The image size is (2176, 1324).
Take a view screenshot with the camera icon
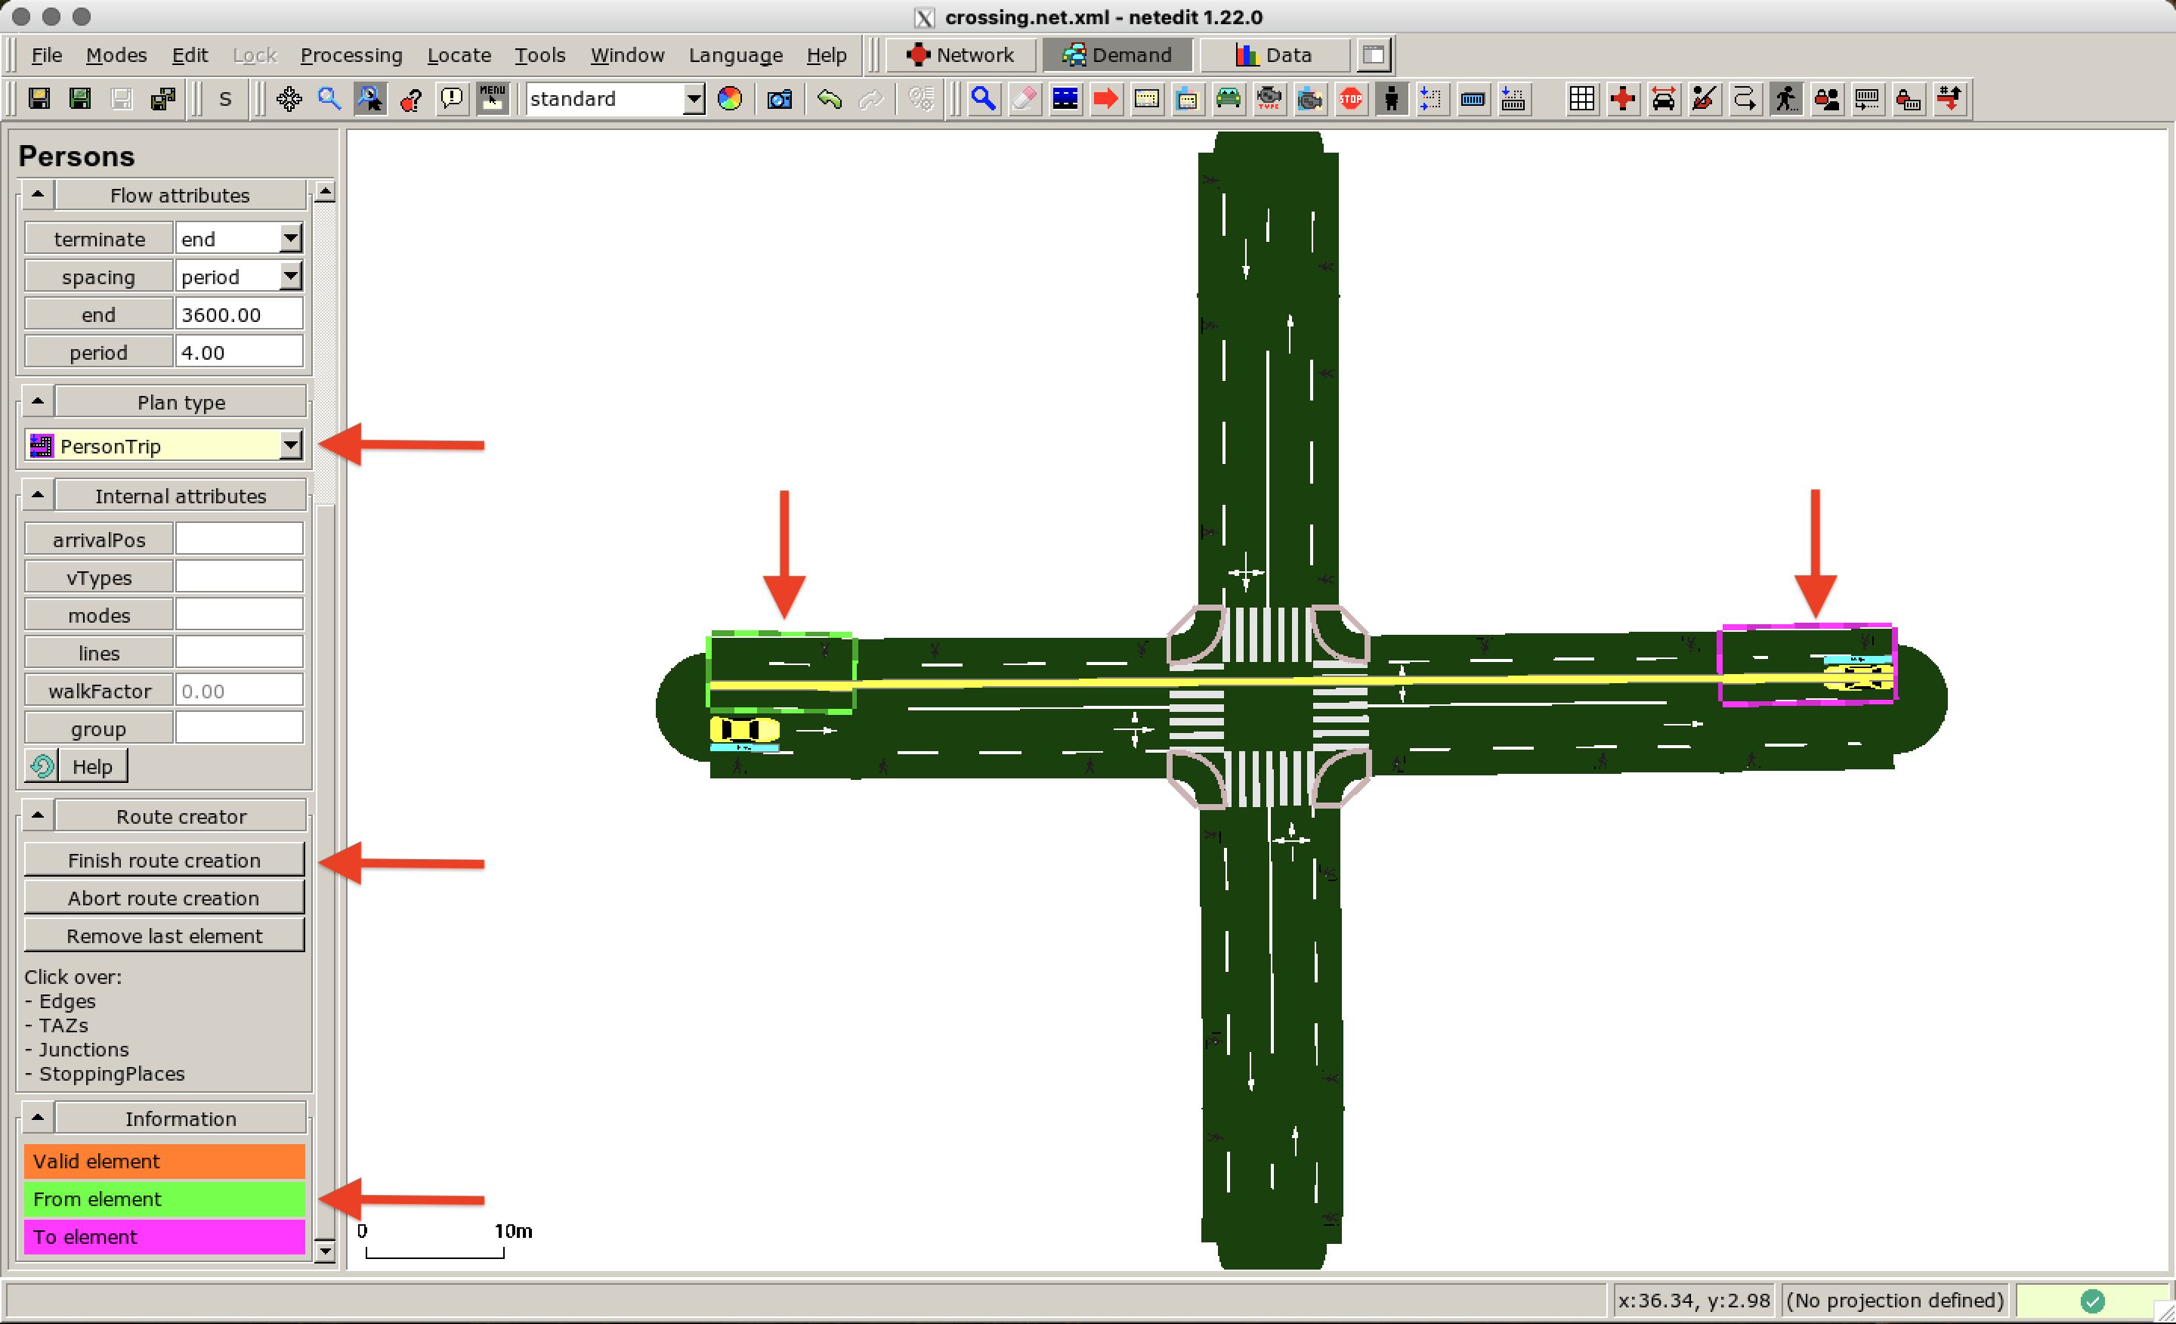(x=779, y=99)
